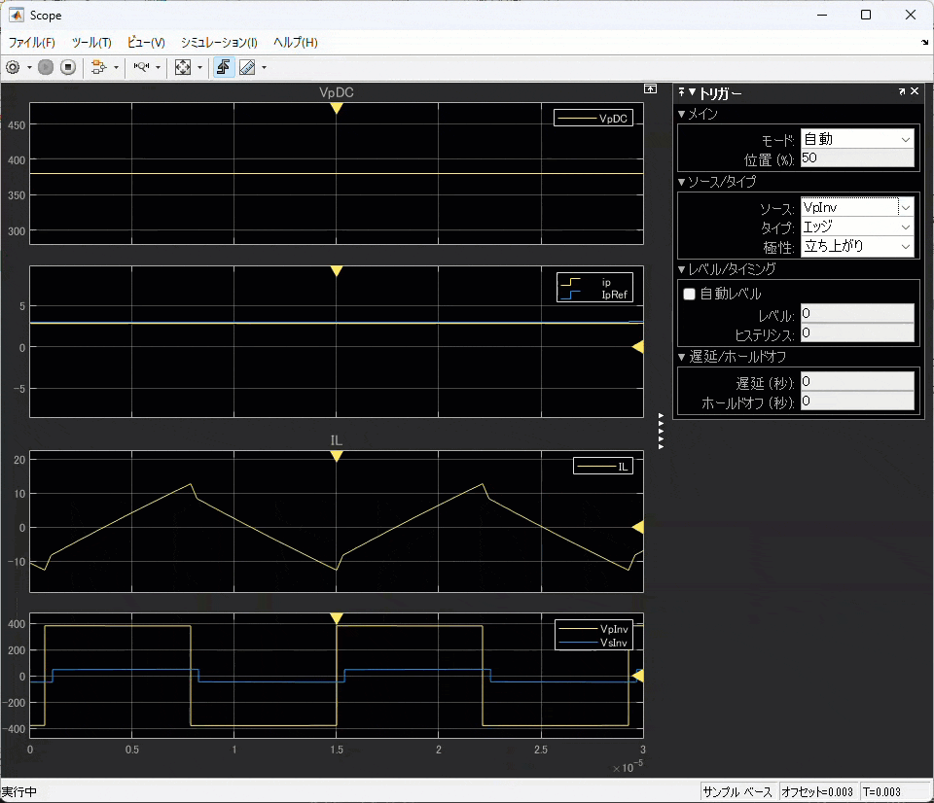
Task: Undock the トリガー panel
Action: tap(902, 91)
